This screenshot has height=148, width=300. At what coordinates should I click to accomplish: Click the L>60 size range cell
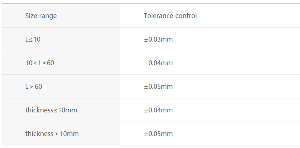(61, 86)
